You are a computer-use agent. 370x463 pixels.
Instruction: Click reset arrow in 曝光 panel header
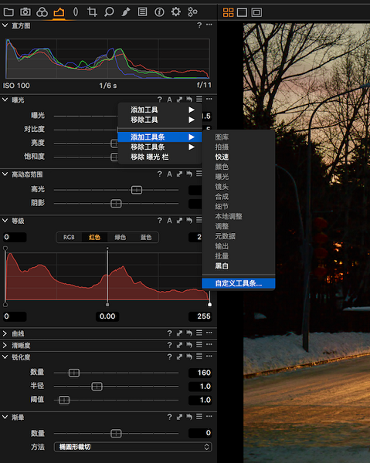tap(189, 100)
